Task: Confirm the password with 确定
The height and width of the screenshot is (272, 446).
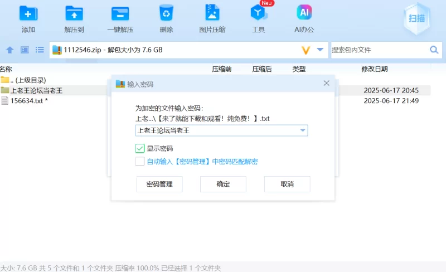Action: click(223, 184)
